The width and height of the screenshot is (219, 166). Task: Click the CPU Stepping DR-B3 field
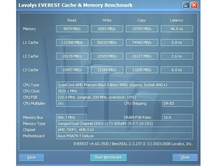[177, 104]
